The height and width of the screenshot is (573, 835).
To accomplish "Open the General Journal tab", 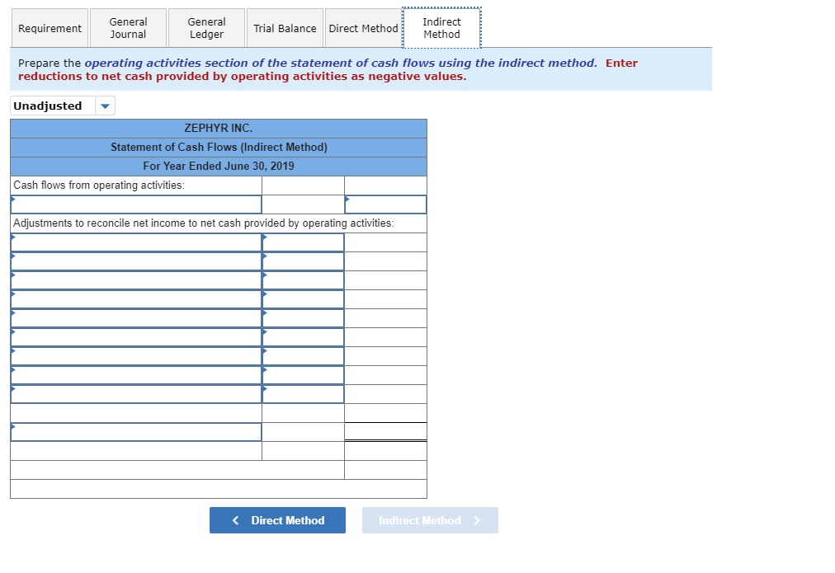I will coord(127,27).
